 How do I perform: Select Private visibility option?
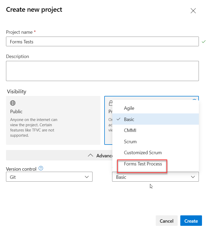point(108,120)
